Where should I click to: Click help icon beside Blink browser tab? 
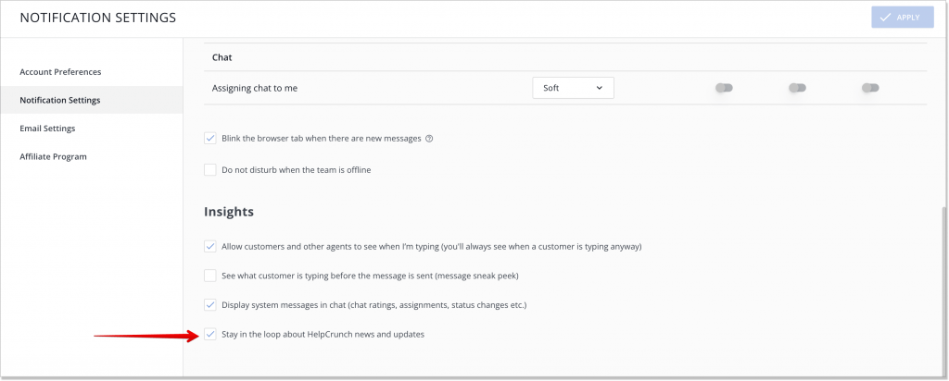(x=429, y=139)
